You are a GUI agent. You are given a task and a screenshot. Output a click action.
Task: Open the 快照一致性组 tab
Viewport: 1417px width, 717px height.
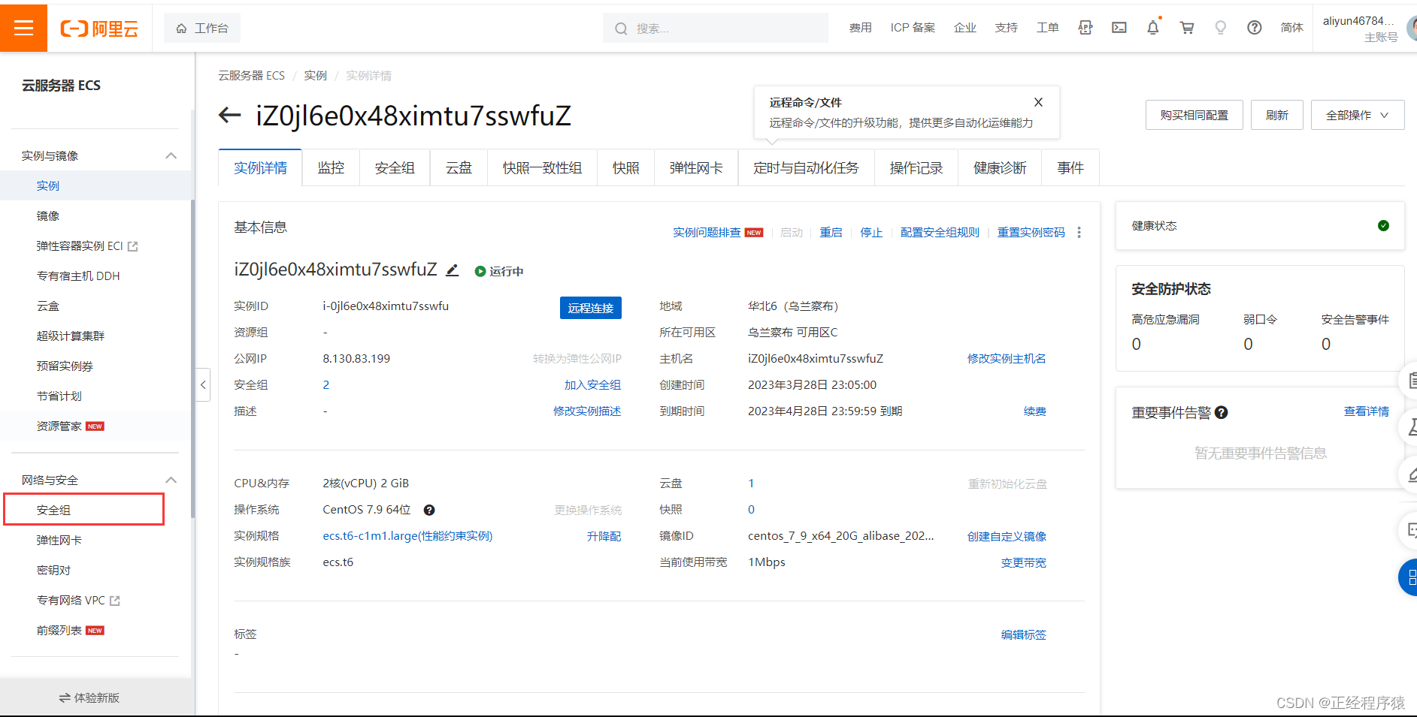tap(542, 167)
